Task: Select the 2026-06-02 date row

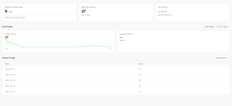Action: point(116,80)
